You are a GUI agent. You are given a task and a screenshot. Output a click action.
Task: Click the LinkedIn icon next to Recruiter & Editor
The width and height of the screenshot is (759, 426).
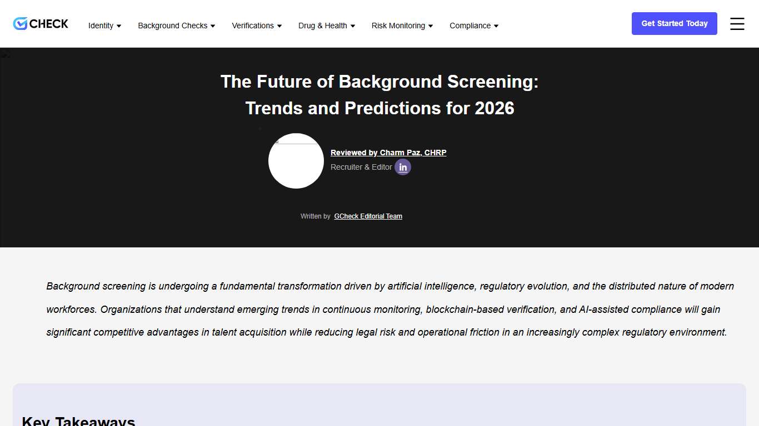403,167
